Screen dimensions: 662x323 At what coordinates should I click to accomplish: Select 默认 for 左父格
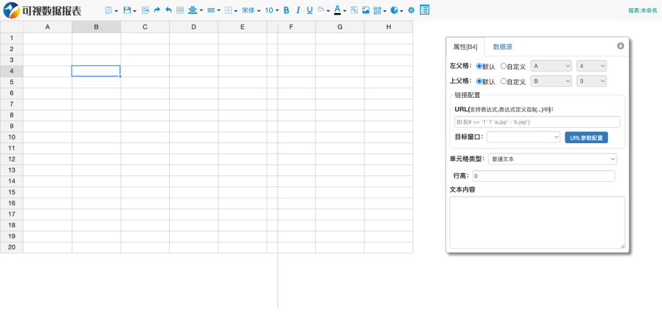coord(479,66)
